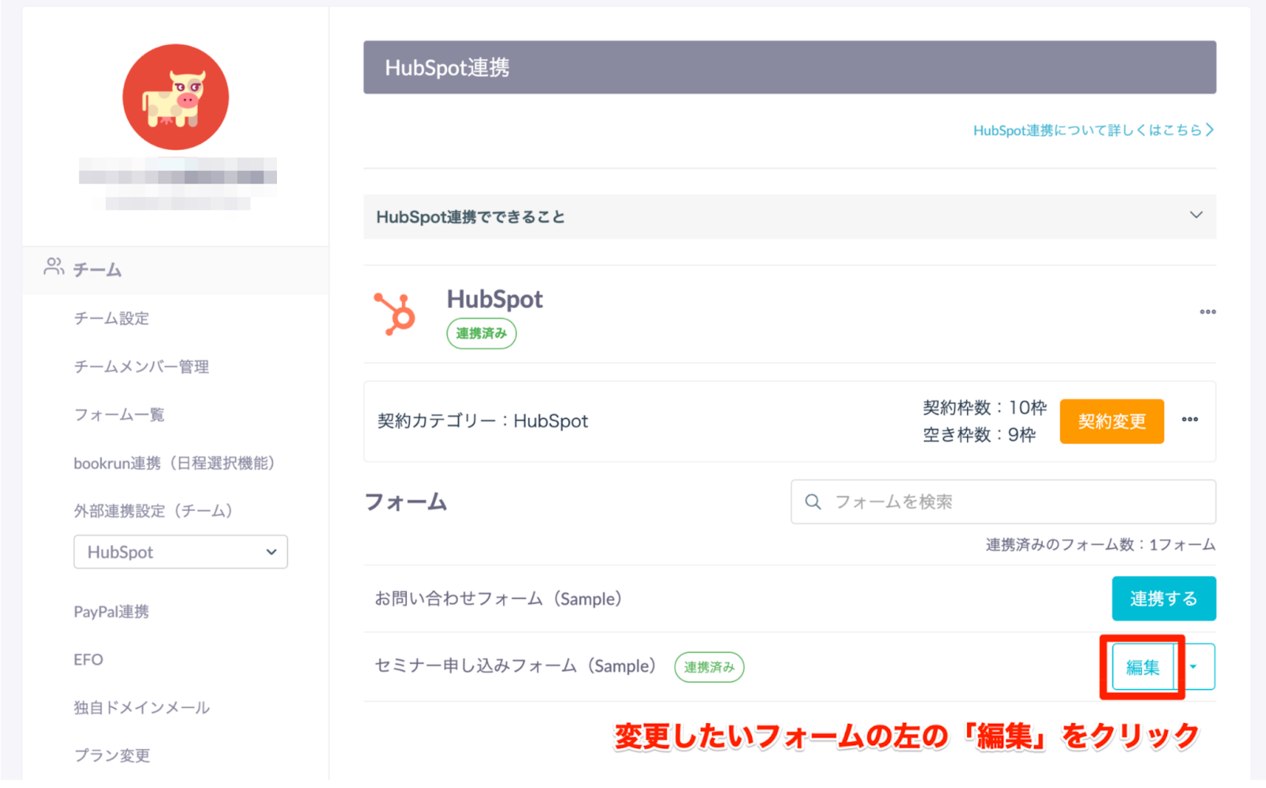The height and width of the screenshot is (788, 1266).
Task: Expand the HubSpot連携でできること section
Action: point(790,216)
